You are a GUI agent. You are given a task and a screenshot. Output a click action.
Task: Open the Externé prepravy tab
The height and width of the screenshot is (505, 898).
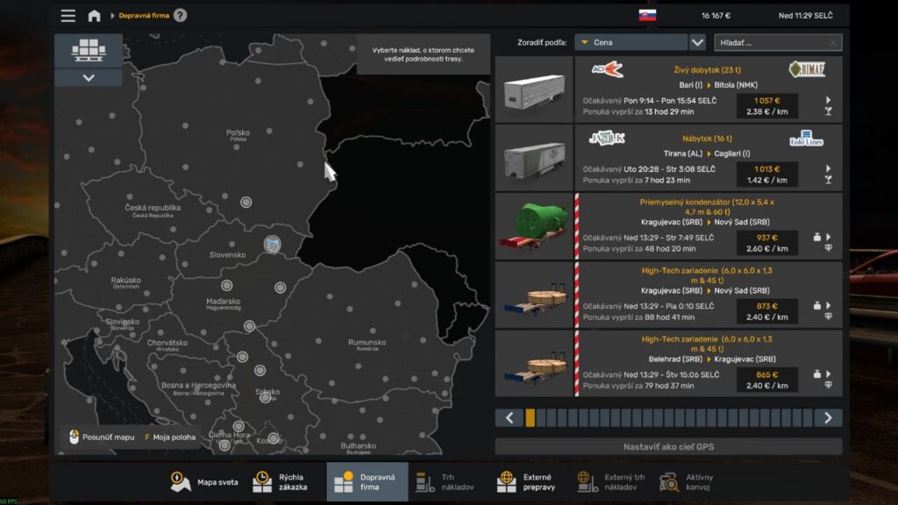point(524,481)
